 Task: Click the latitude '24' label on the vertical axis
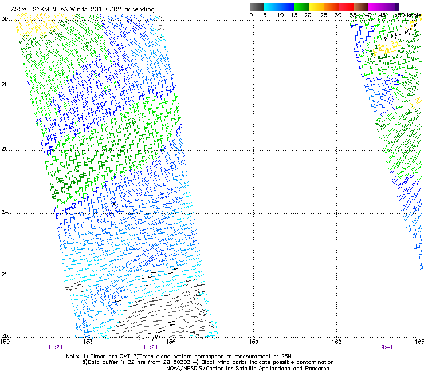5,212
